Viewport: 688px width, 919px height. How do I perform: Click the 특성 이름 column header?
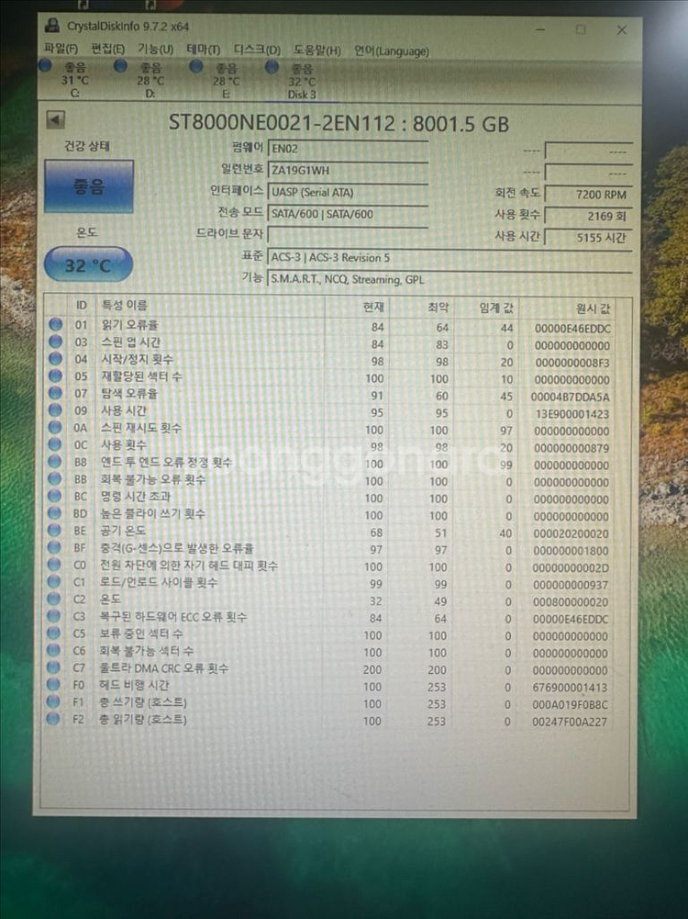(210, 306)
